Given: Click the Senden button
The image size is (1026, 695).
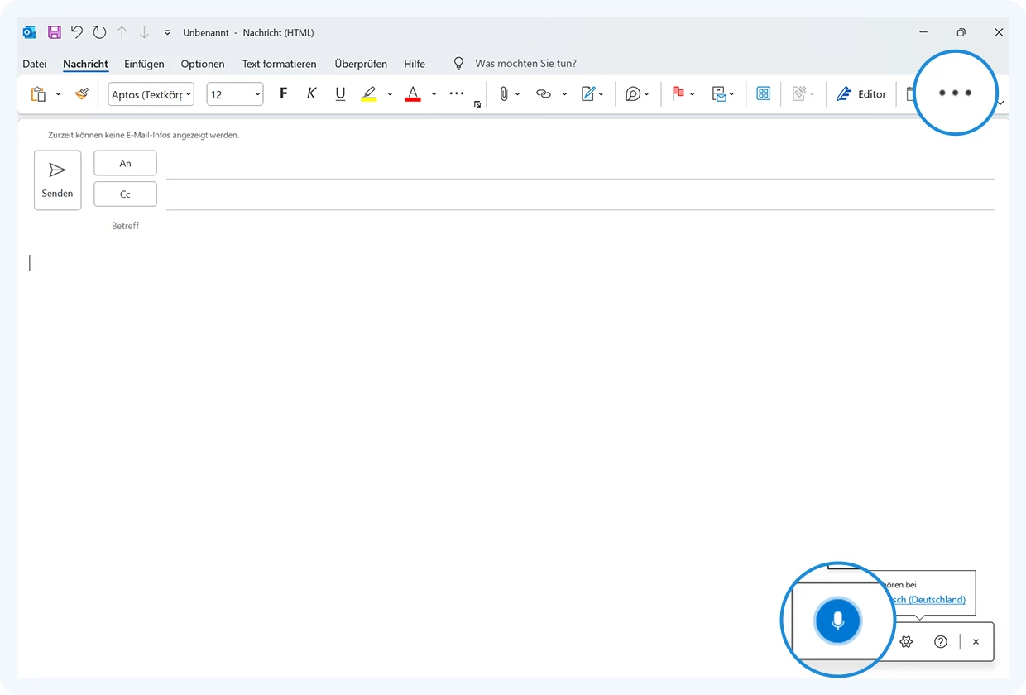Looking at the screenshot, I should coord(57,180).
